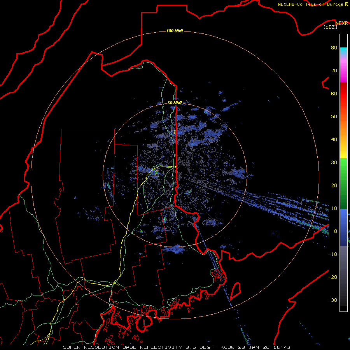Viewport: 350px width, 350px height.
Task: Click the 20 JAN 26 date stamp
Action: coord(254,347)
